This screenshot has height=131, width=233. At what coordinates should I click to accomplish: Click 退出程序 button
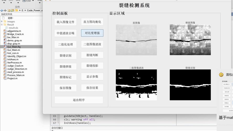79,100
